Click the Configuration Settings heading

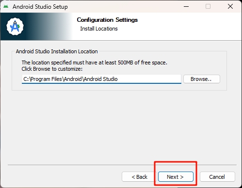tap(107, 20)
